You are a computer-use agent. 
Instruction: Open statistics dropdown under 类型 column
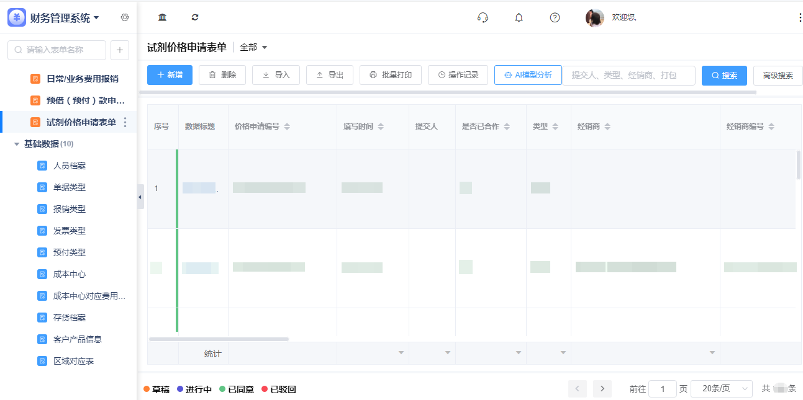[x=563, y=353]
